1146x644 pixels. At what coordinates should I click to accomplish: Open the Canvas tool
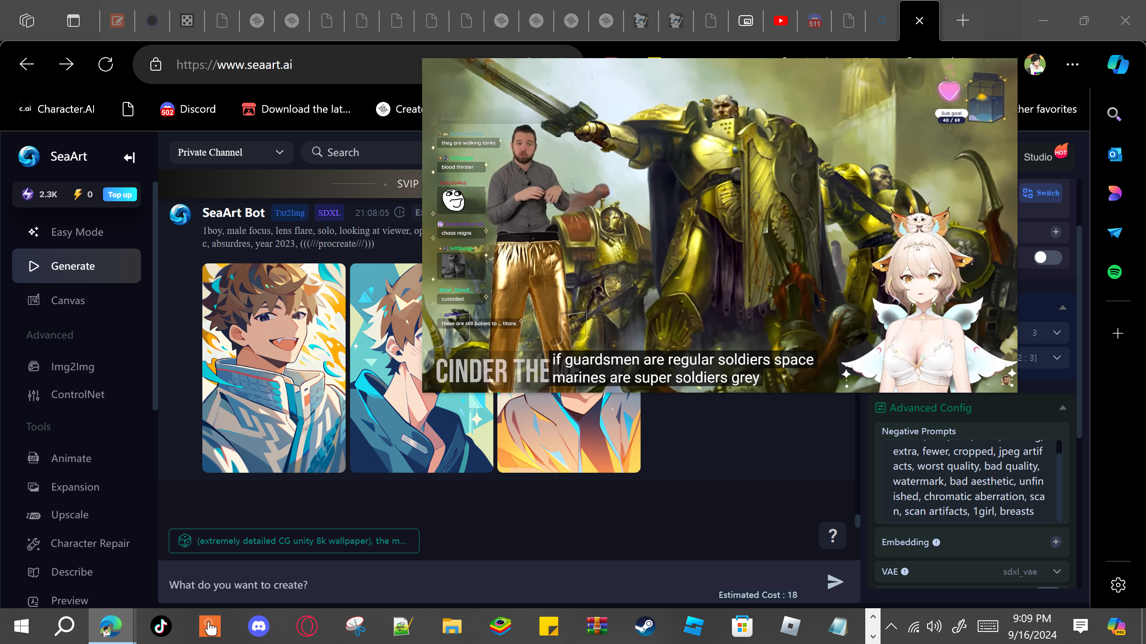click(77, 300)
